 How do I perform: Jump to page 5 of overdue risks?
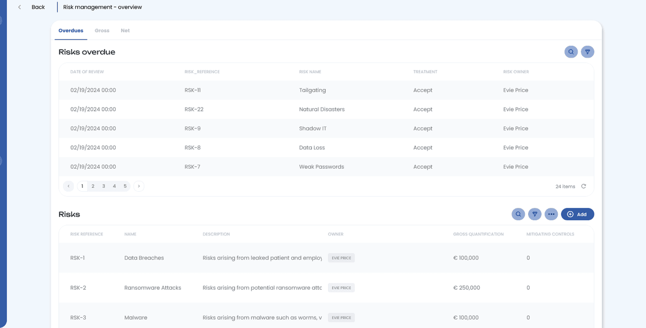125,186
